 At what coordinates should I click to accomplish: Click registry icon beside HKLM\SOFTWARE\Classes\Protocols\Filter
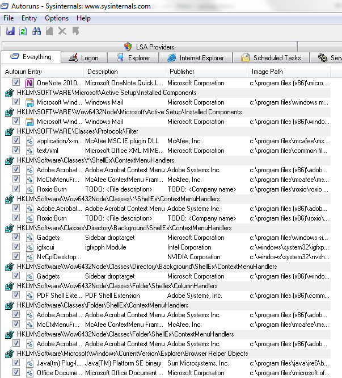click(x=10, y=131)
